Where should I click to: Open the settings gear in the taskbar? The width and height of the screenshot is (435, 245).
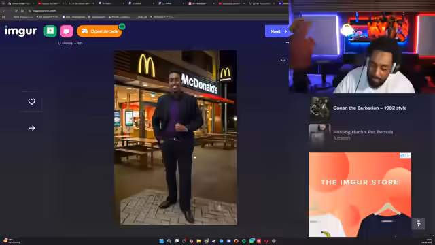click(274, 241)
